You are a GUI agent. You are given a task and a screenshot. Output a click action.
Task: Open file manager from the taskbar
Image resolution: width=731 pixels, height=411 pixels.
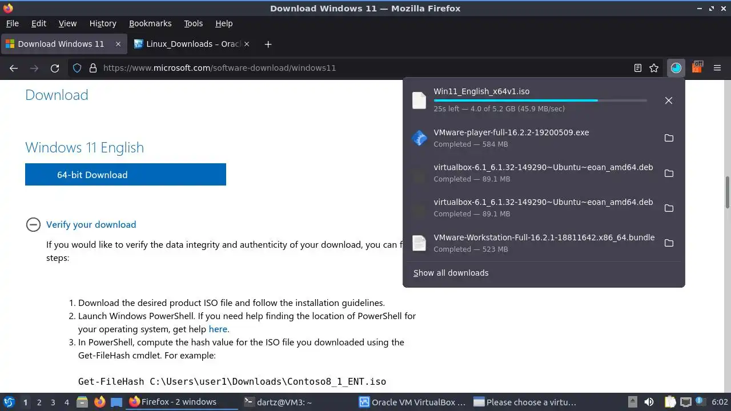(82, 402)
